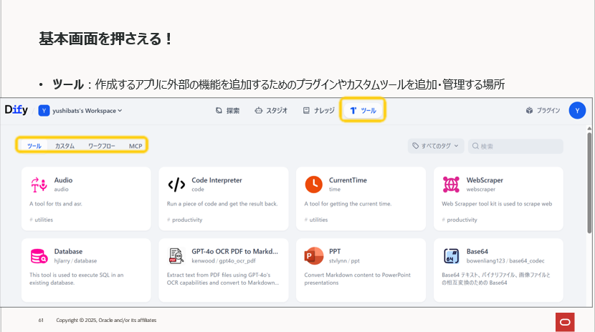The image size is (595, 332).
Task: Click 'A tool for getting the current time.'
Action: (x=348, y=204)
